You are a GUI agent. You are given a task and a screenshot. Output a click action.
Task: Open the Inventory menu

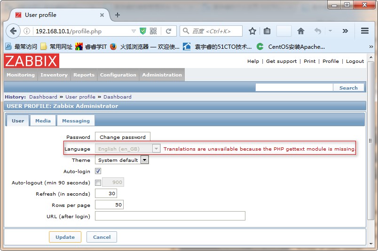click(54, 75)
